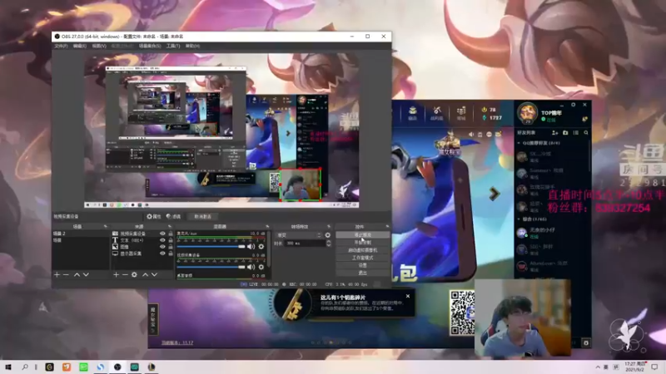
Task: Open the taskbar search icon
Action: tap(25, 367)
